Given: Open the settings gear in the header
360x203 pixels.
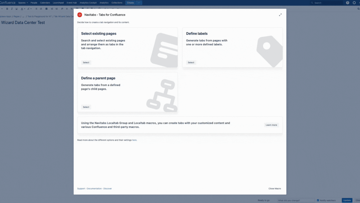Looking at the screenshot, I should pyautogui.click(x=354, y=3).
